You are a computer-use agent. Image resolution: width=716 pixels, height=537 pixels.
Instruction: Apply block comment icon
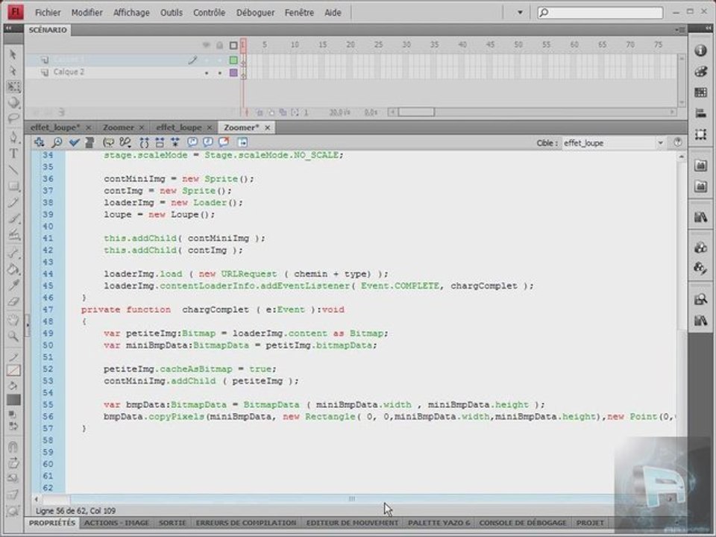point(192,142)
